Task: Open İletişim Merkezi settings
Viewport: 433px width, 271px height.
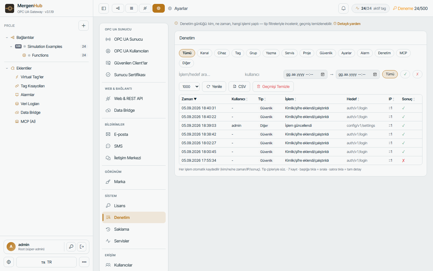Action: pos(134,158)
